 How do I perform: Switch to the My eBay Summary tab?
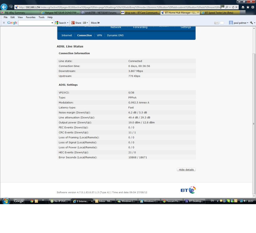20,13
